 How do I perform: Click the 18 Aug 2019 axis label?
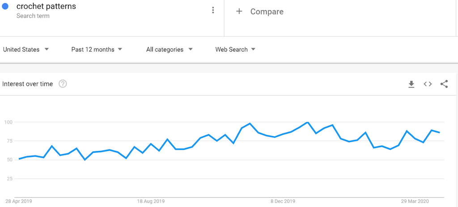pyautogui.click(x=151, y=201)
